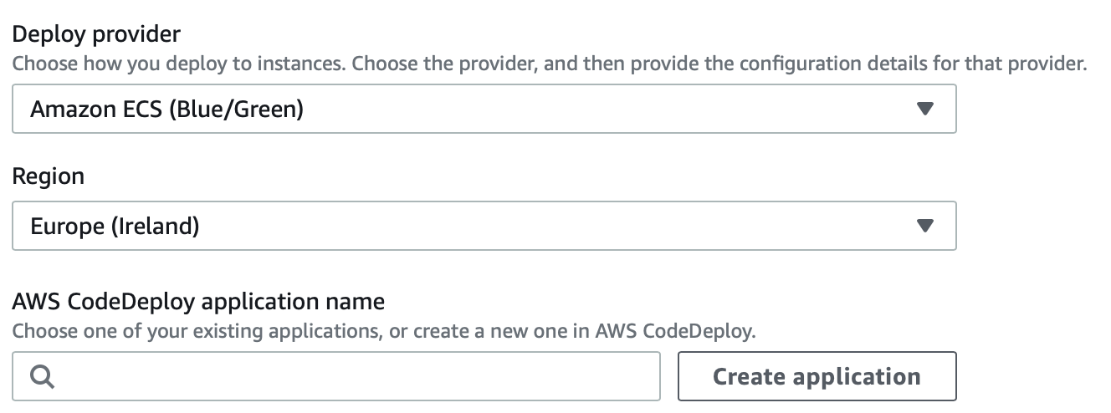Select the Amazon ECS (Blue/Green) value text

click(x=166, y=109)
